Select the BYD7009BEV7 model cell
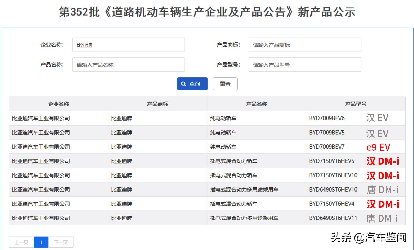 [x=327, y=147]
